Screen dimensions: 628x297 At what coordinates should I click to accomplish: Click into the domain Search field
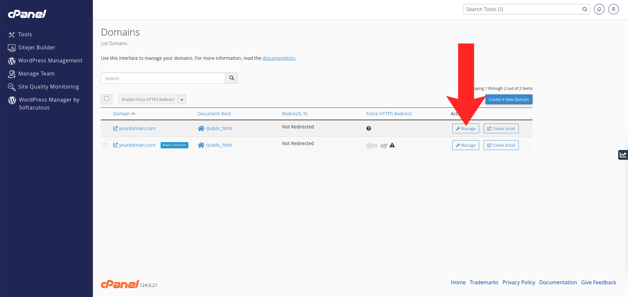click(163, 78)
